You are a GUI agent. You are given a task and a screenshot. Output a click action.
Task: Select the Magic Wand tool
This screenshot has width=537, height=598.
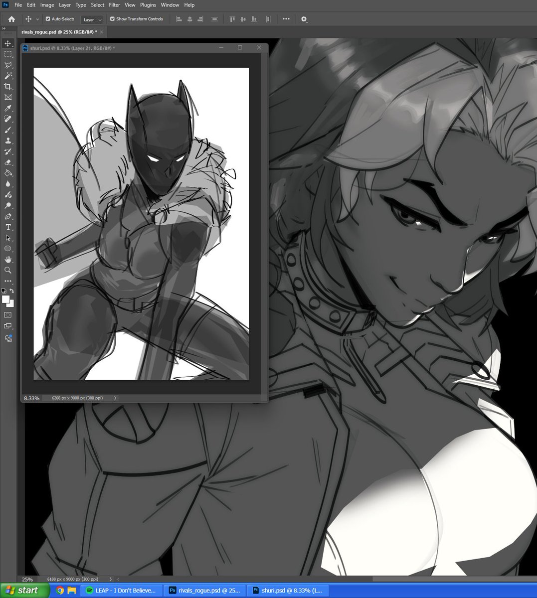pos(8,76)
